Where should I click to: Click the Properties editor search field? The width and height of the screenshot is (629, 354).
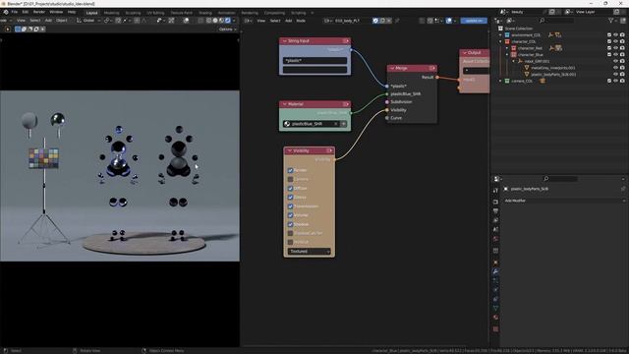click(560, 179)
